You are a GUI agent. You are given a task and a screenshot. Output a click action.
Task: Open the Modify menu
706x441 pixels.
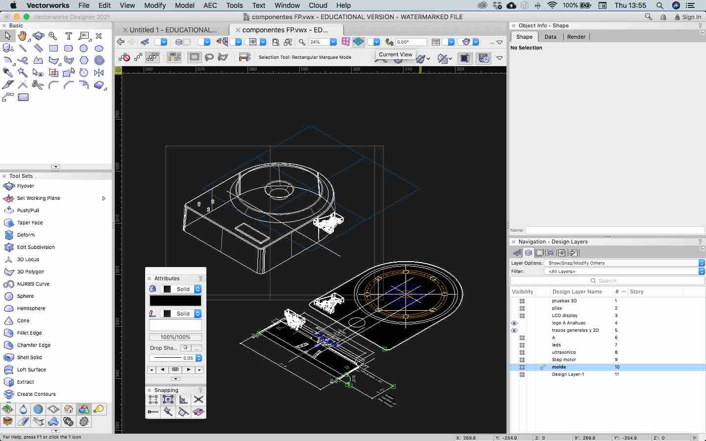[155, 5]
